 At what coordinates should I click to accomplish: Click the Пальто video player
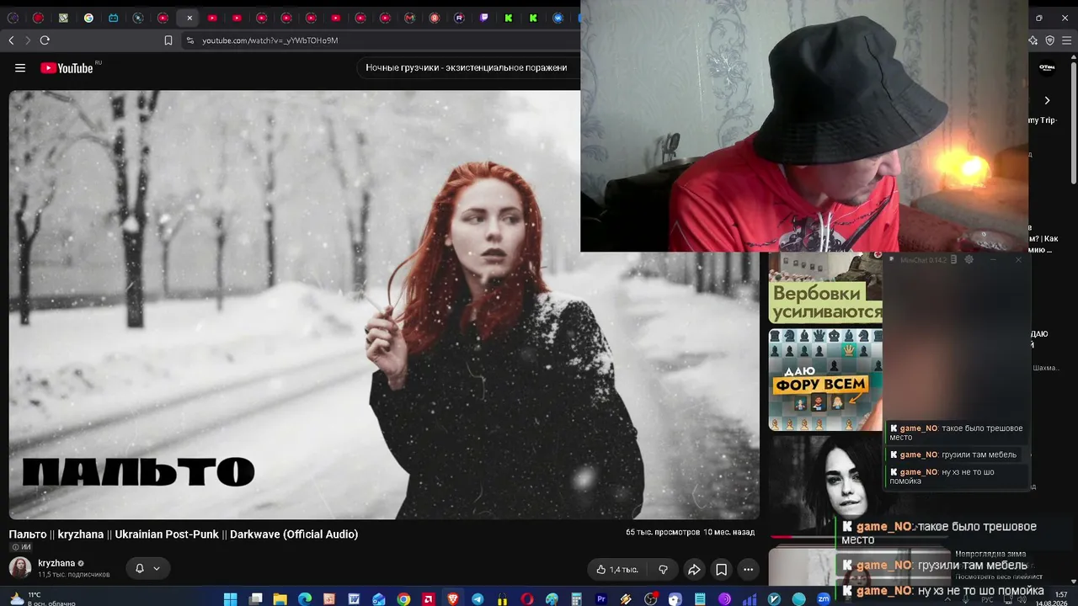click(x=384, y=305)
